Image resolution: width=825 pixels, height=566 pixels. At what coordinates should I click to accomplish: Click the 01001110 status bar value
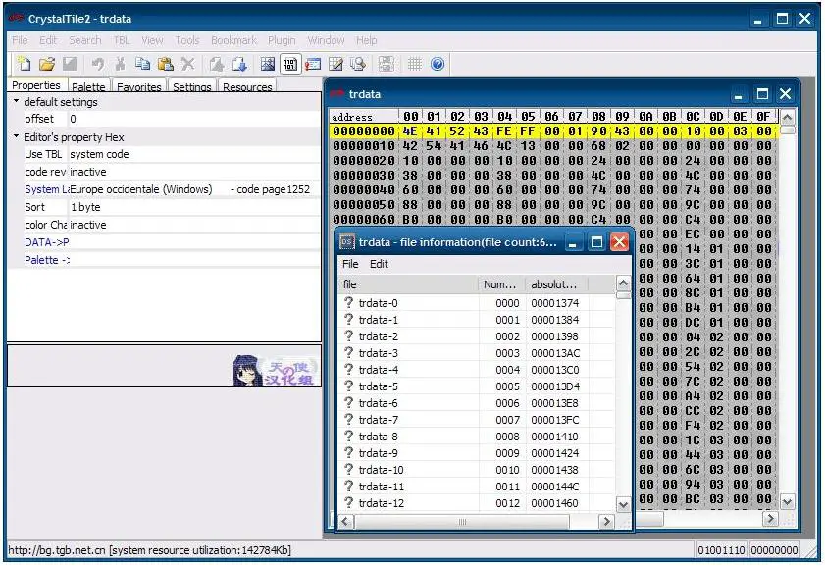(721, 550)
